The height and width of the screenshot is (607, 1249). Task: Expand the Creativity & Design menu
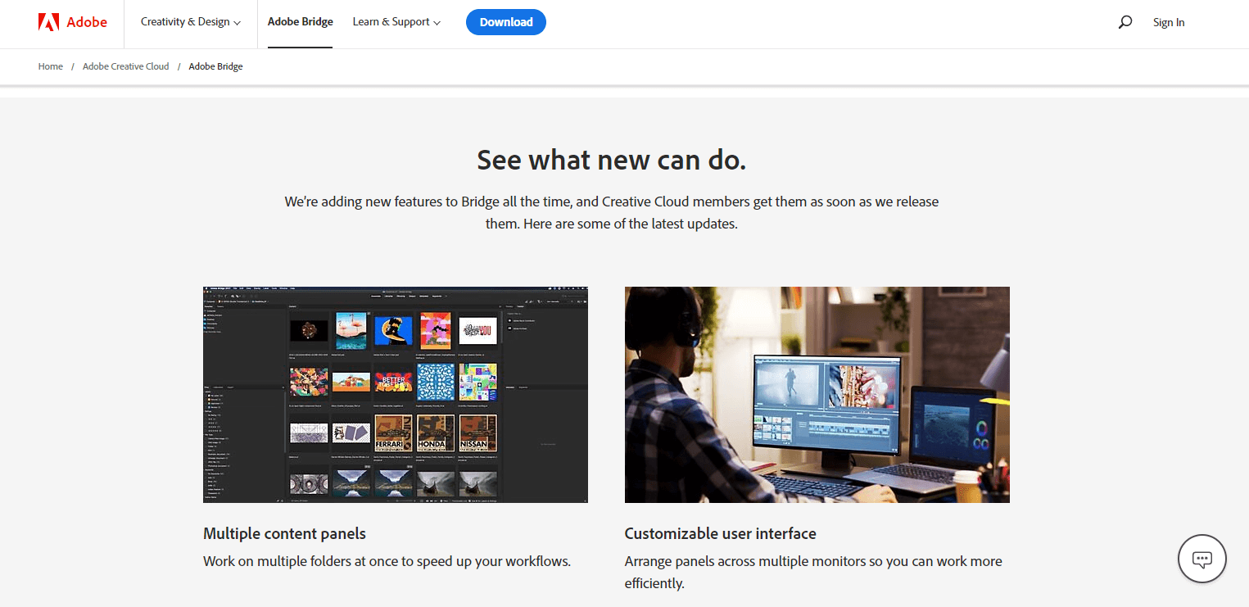pos(191,22)
